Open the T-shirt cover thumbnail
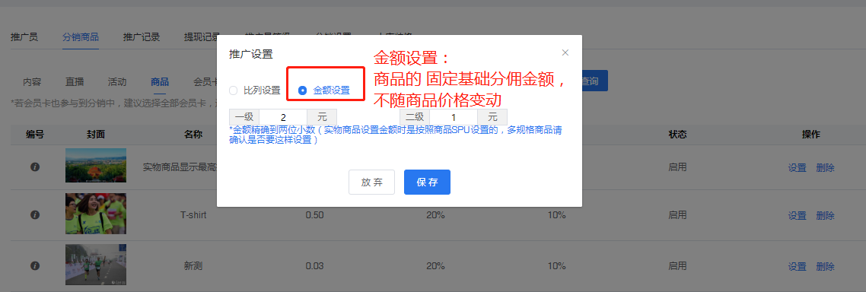 pos(96,213)
